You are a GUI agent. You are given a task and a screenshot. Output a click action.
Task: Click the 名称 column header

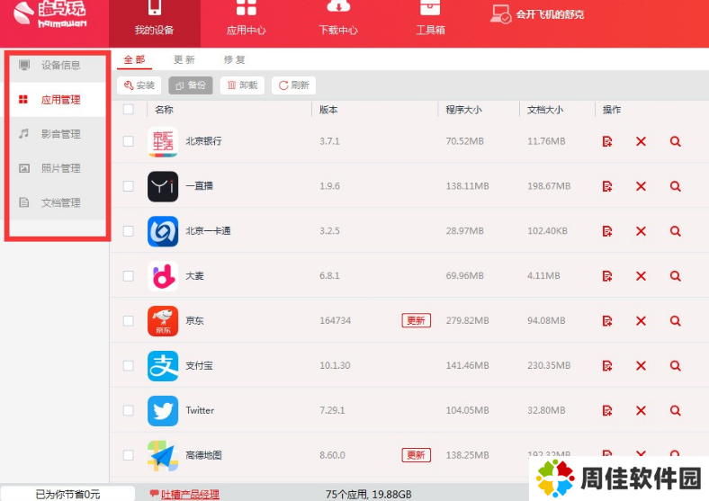click(x=164, y=110)
